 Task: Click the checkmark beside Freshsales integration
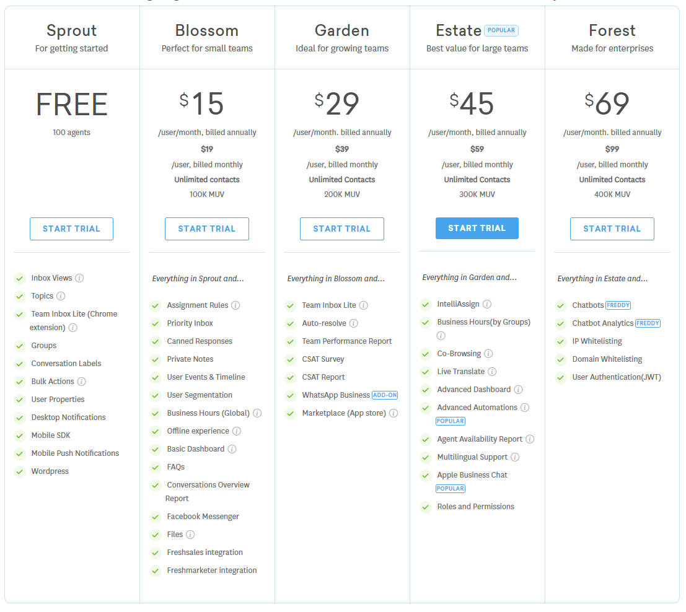click(155, 553)
